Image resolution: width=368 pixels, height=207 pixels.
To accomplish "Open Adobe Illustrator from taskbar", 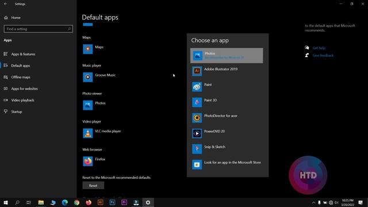I will coord(101,202).
